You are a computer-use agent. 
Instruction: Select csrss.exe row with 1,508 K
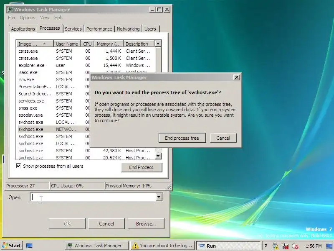[x=85, y=58]
